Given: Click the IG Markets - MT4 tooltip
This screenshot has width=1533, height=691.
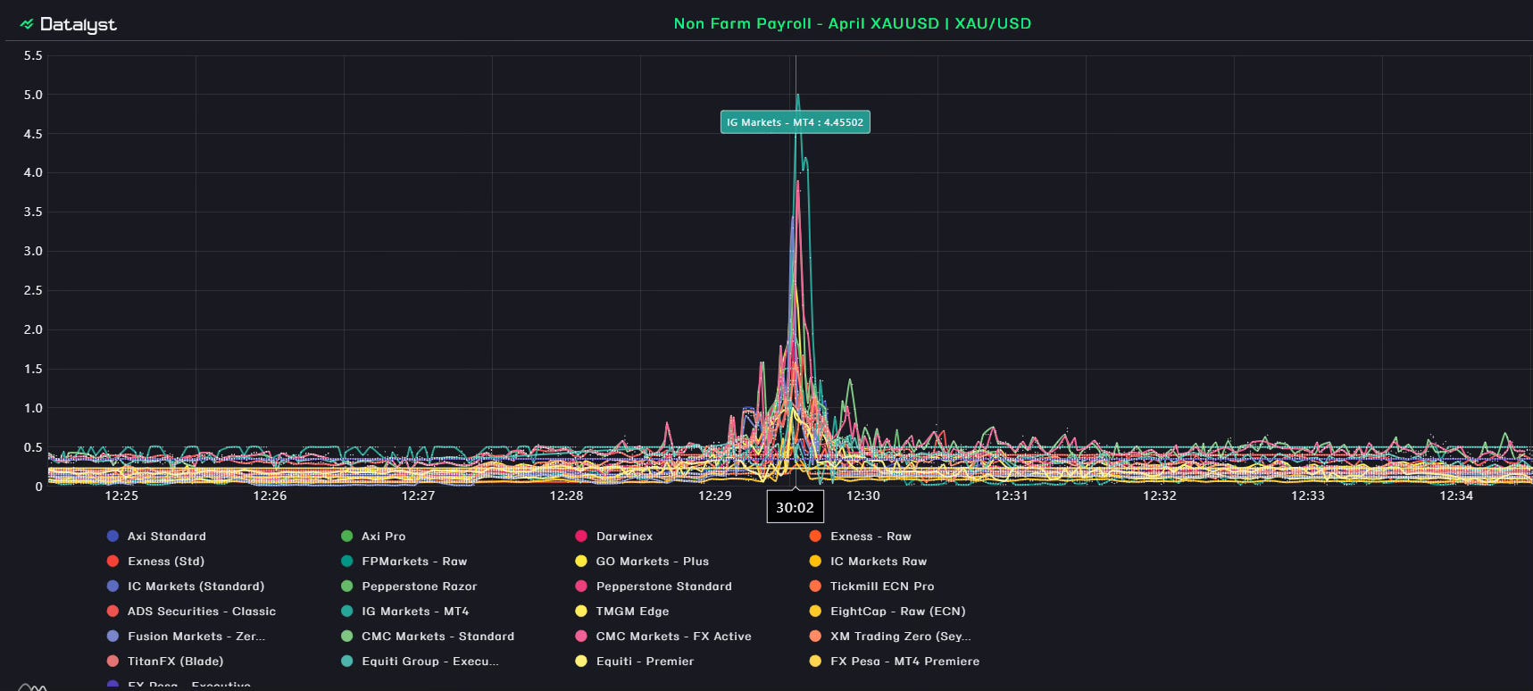Looking at the screenshot, I should coord(796,122).
